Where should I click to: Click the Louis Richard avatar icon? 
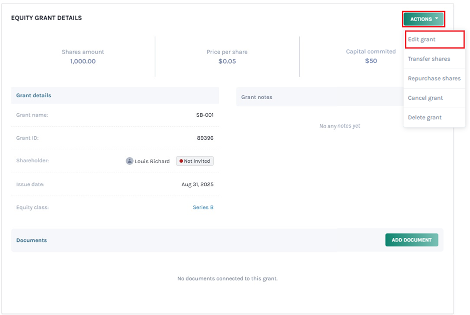click(x=130, y=161)
